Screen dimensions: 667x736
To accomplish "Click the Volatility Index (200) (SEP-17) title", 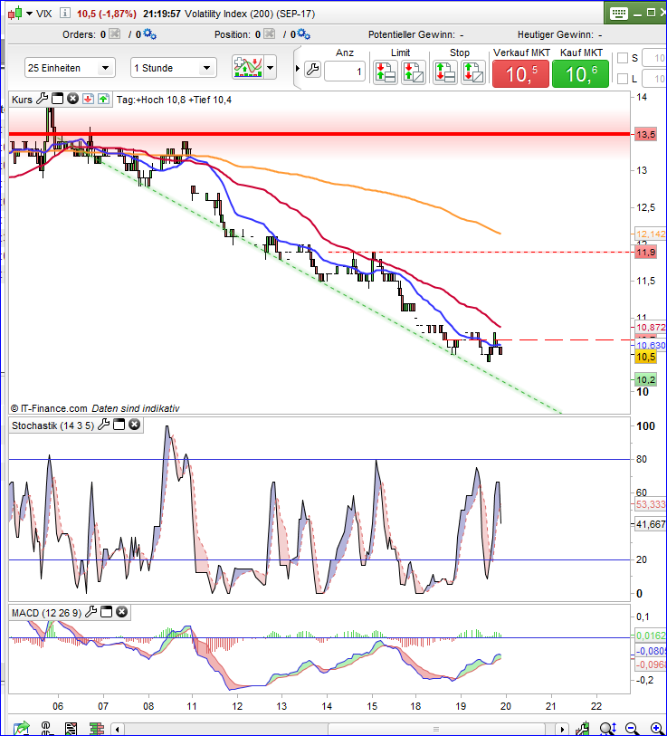I will 250,14.
